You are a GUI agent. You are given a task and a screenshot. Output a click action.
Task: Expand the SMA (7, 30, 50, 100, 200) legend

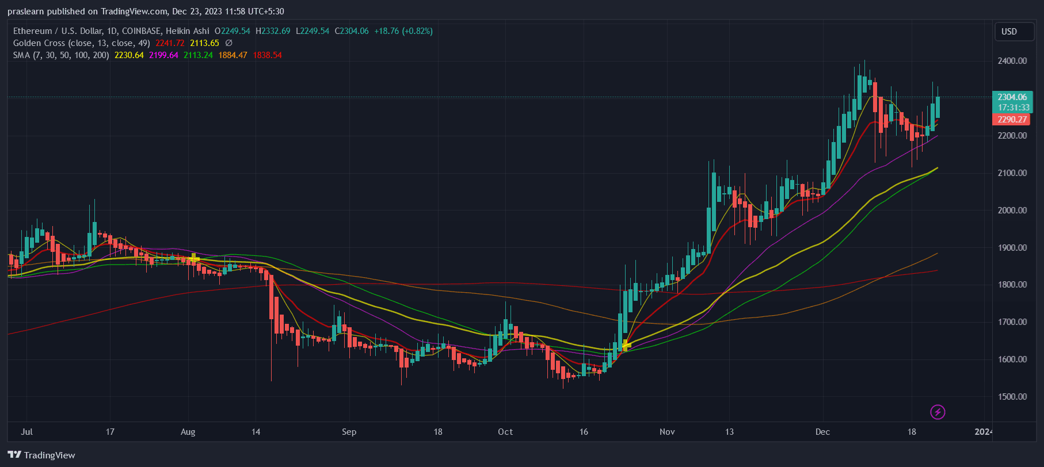pos(61,55)
